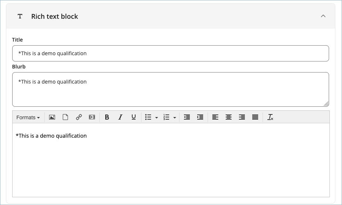Clear formatting from the text
Viewport: 342px width, 205px height.
[270, 117]
